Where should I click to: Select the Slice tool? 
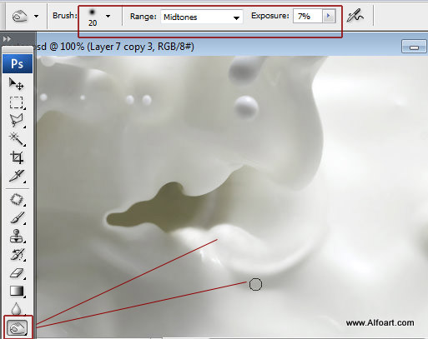17,176
